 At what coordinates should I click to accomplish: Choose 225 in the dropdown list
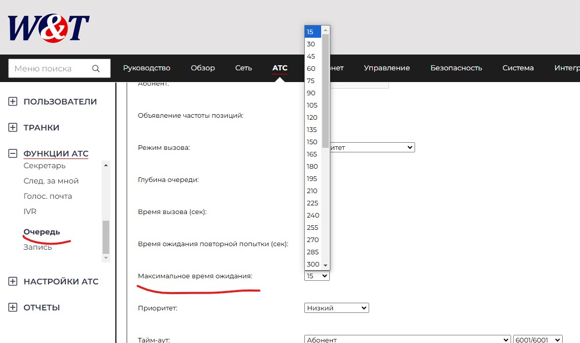pos(312,203)
